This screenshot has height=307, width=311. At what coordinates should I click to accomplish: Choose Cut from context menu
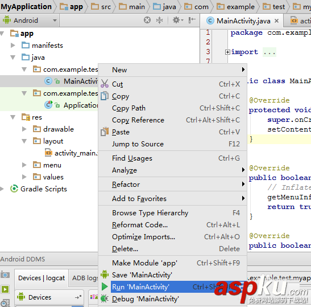173,84
